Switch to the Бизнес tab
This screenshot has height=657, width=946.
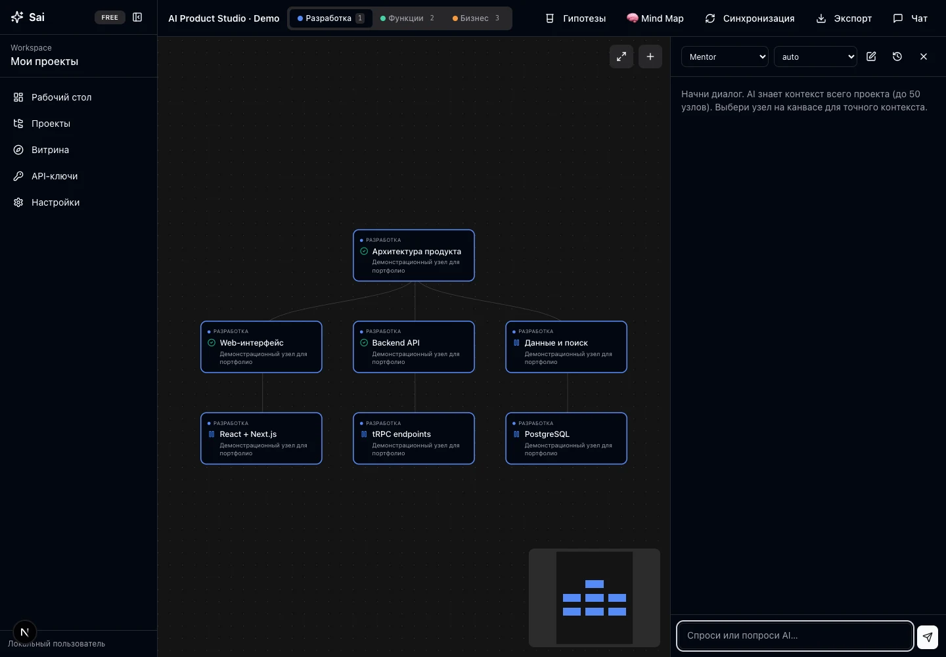(476, 18)
